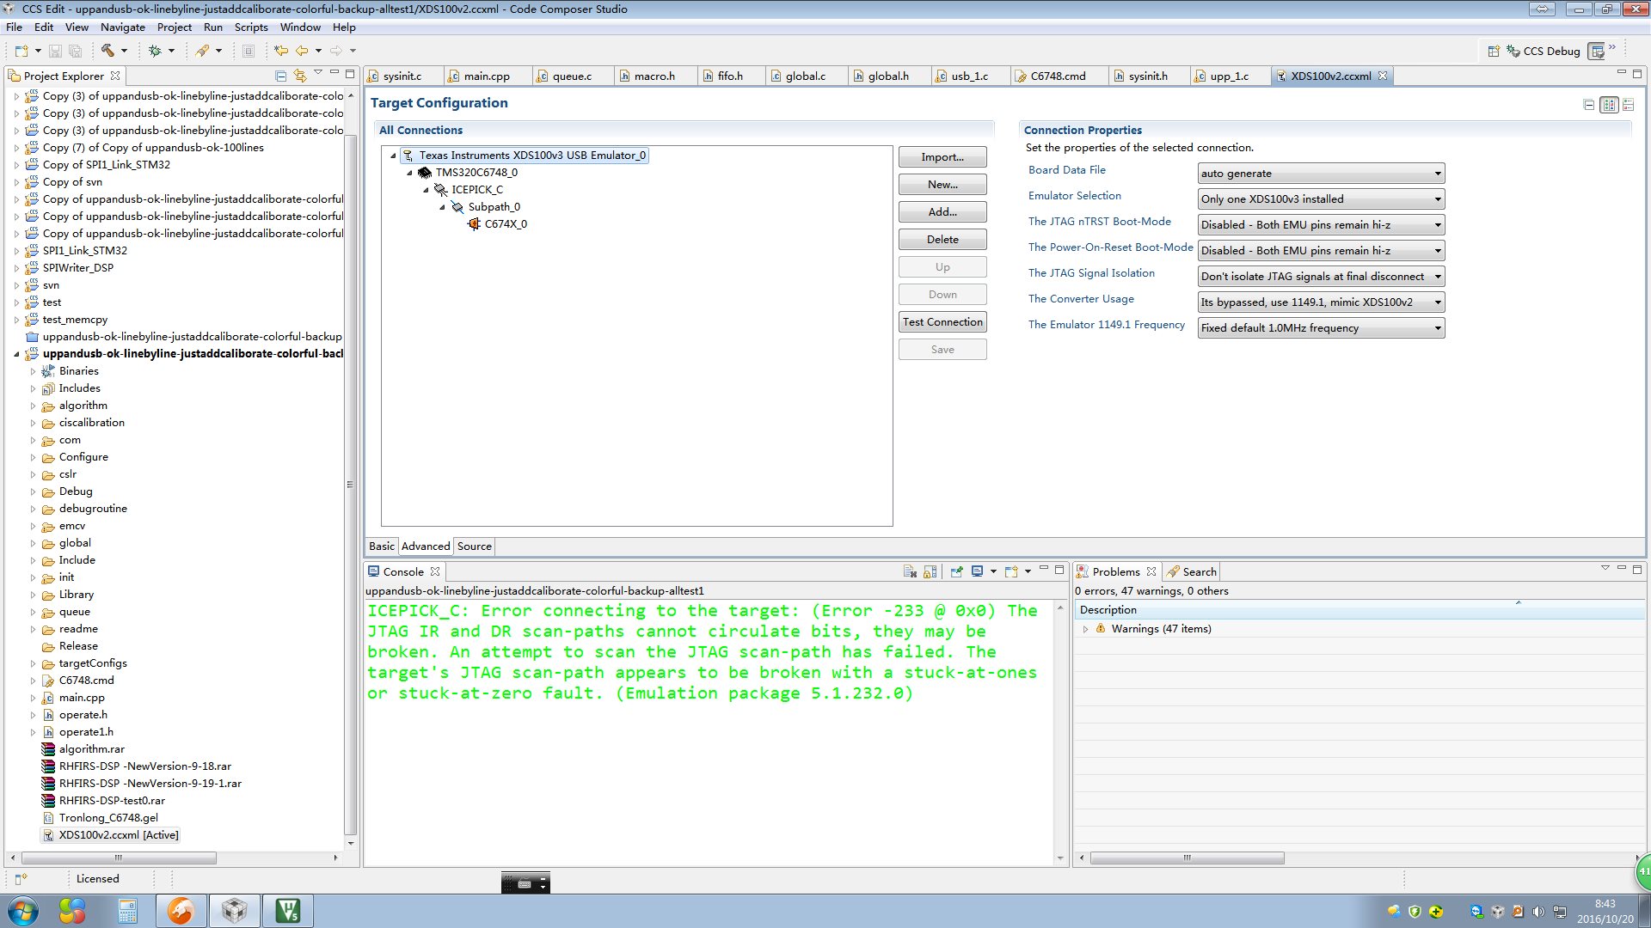This screenshot has width=1651, height=928.
Task: Toggle horizontal layout in Target Configuration
Action: [1609, 105]
